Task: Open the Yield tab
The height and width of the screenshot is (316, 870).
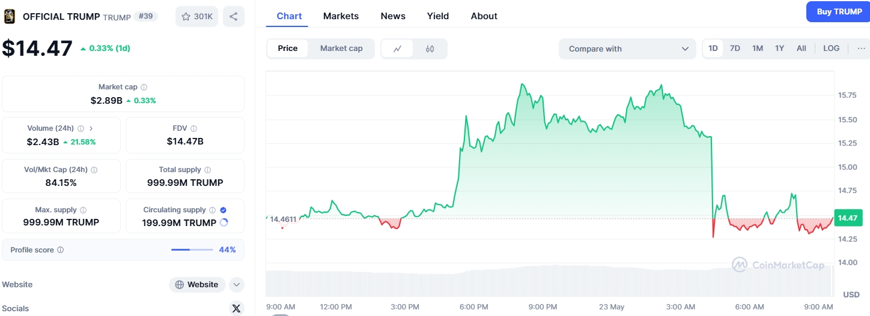Action: pos(438,16)
